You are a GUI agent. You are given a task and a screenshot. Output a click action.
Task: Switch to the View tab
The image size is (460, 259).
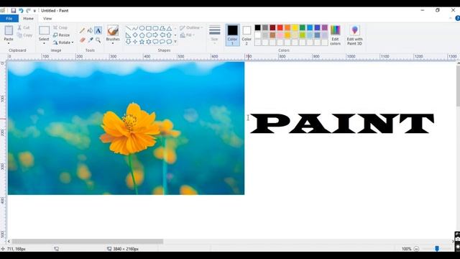pos(47,19)
